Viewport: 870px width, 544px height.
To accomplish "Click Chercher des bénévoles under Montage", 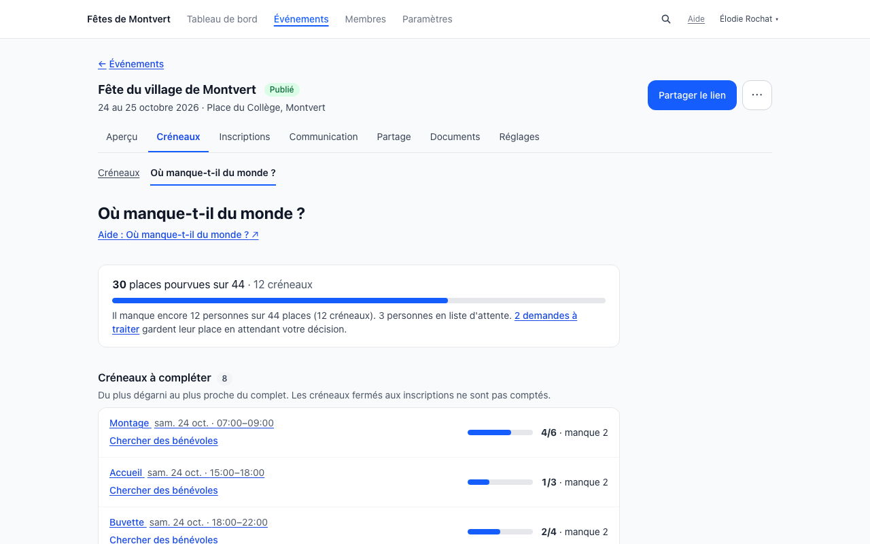I will click(x=164, y=441).
